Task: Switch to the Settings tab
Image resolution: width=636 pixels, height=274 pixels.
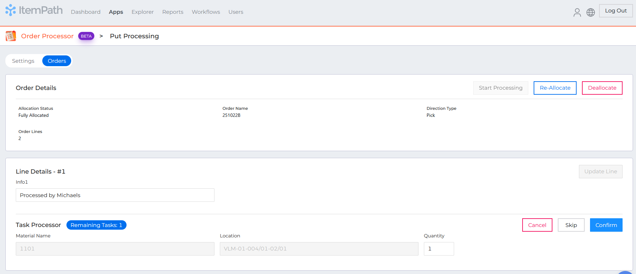Action: click(23, 61)
